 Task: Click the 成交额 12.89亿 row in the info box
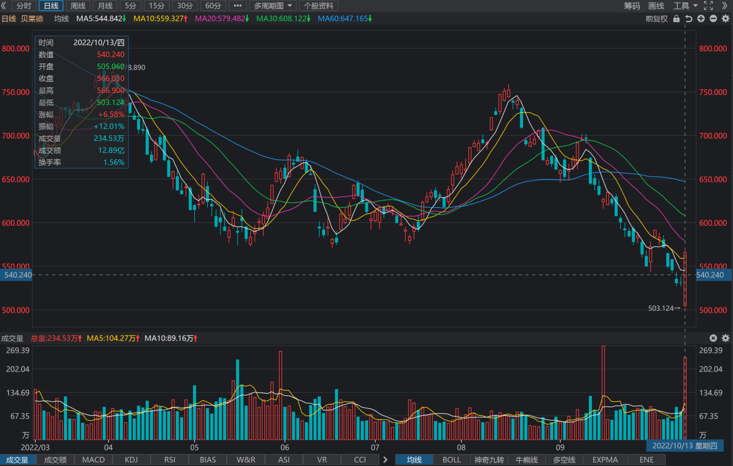[82, 150]
